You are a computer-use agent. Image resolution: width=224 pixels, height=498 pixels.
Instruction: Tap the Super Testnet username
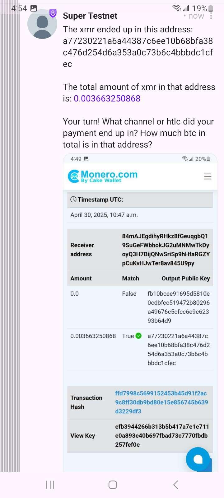tap(90, 16)
